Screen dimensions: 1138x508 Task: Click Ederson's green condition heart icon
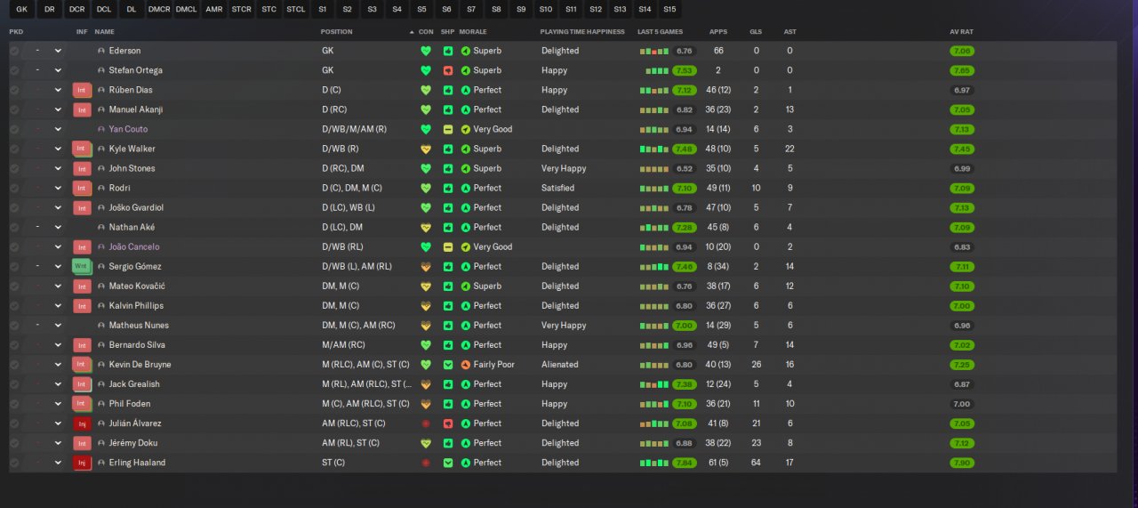click(426, 51)
